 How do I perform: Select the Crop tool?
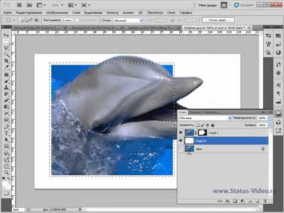click(7, 61)
